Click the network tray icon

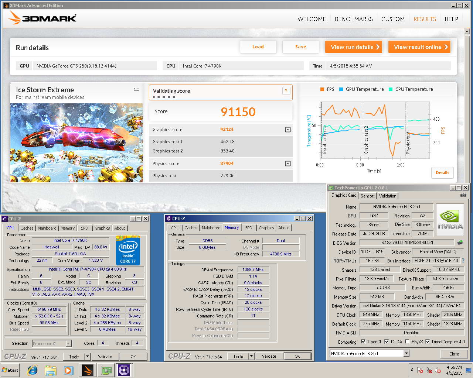[429, 370]
